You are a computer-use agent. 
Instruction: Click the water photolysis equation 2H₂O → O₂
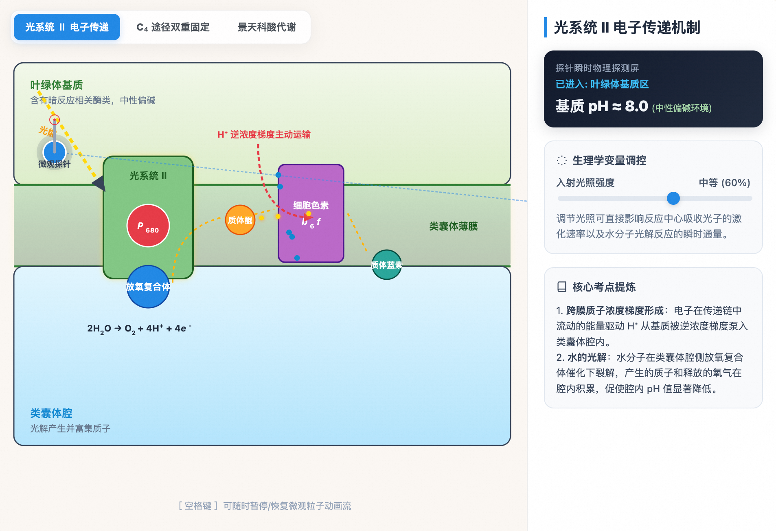139,329
